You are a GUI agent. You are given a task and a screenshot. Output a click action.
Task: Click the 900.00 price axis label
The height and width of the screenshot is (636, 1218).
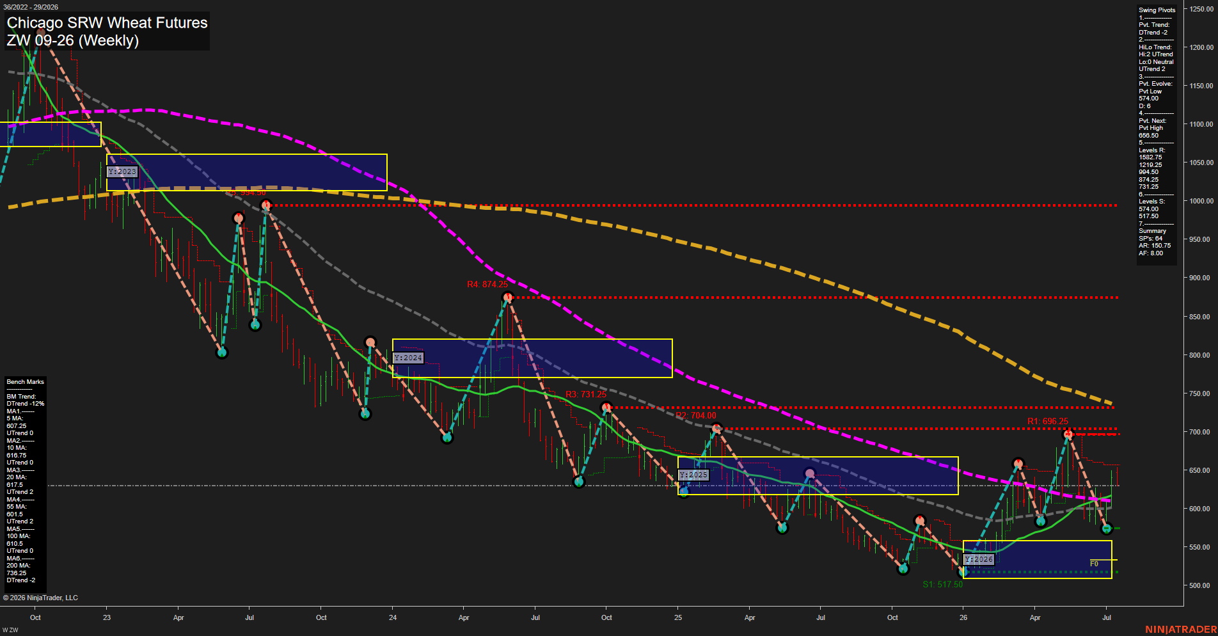click(x=1200, y=278)
